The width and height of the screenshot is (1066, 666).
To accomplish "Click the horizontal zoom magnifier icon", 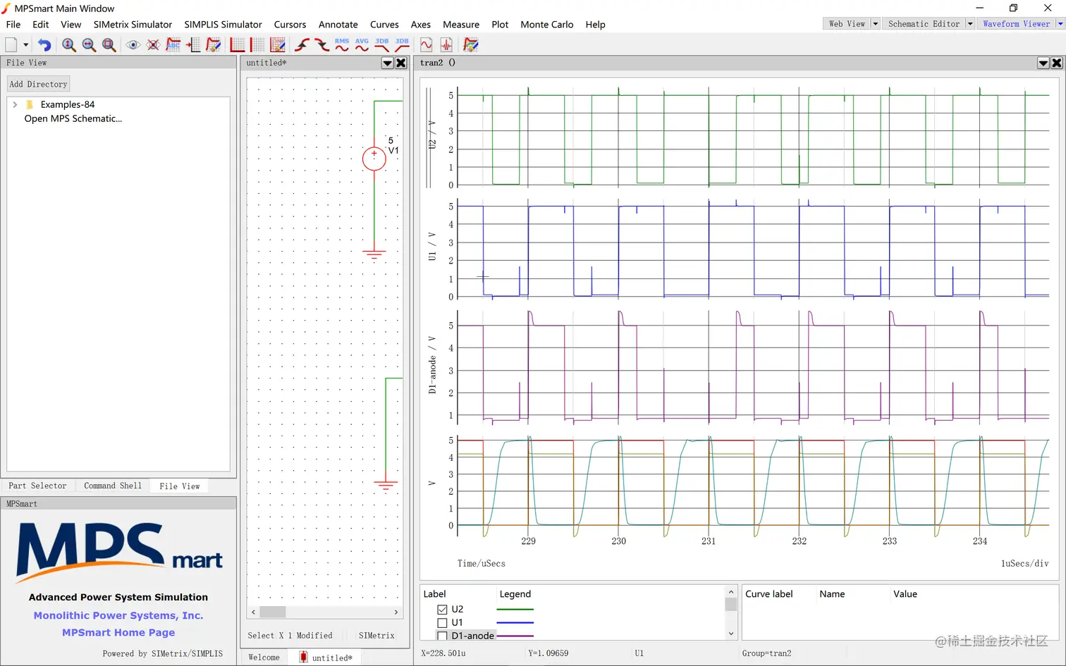I will tap(89, 45).
